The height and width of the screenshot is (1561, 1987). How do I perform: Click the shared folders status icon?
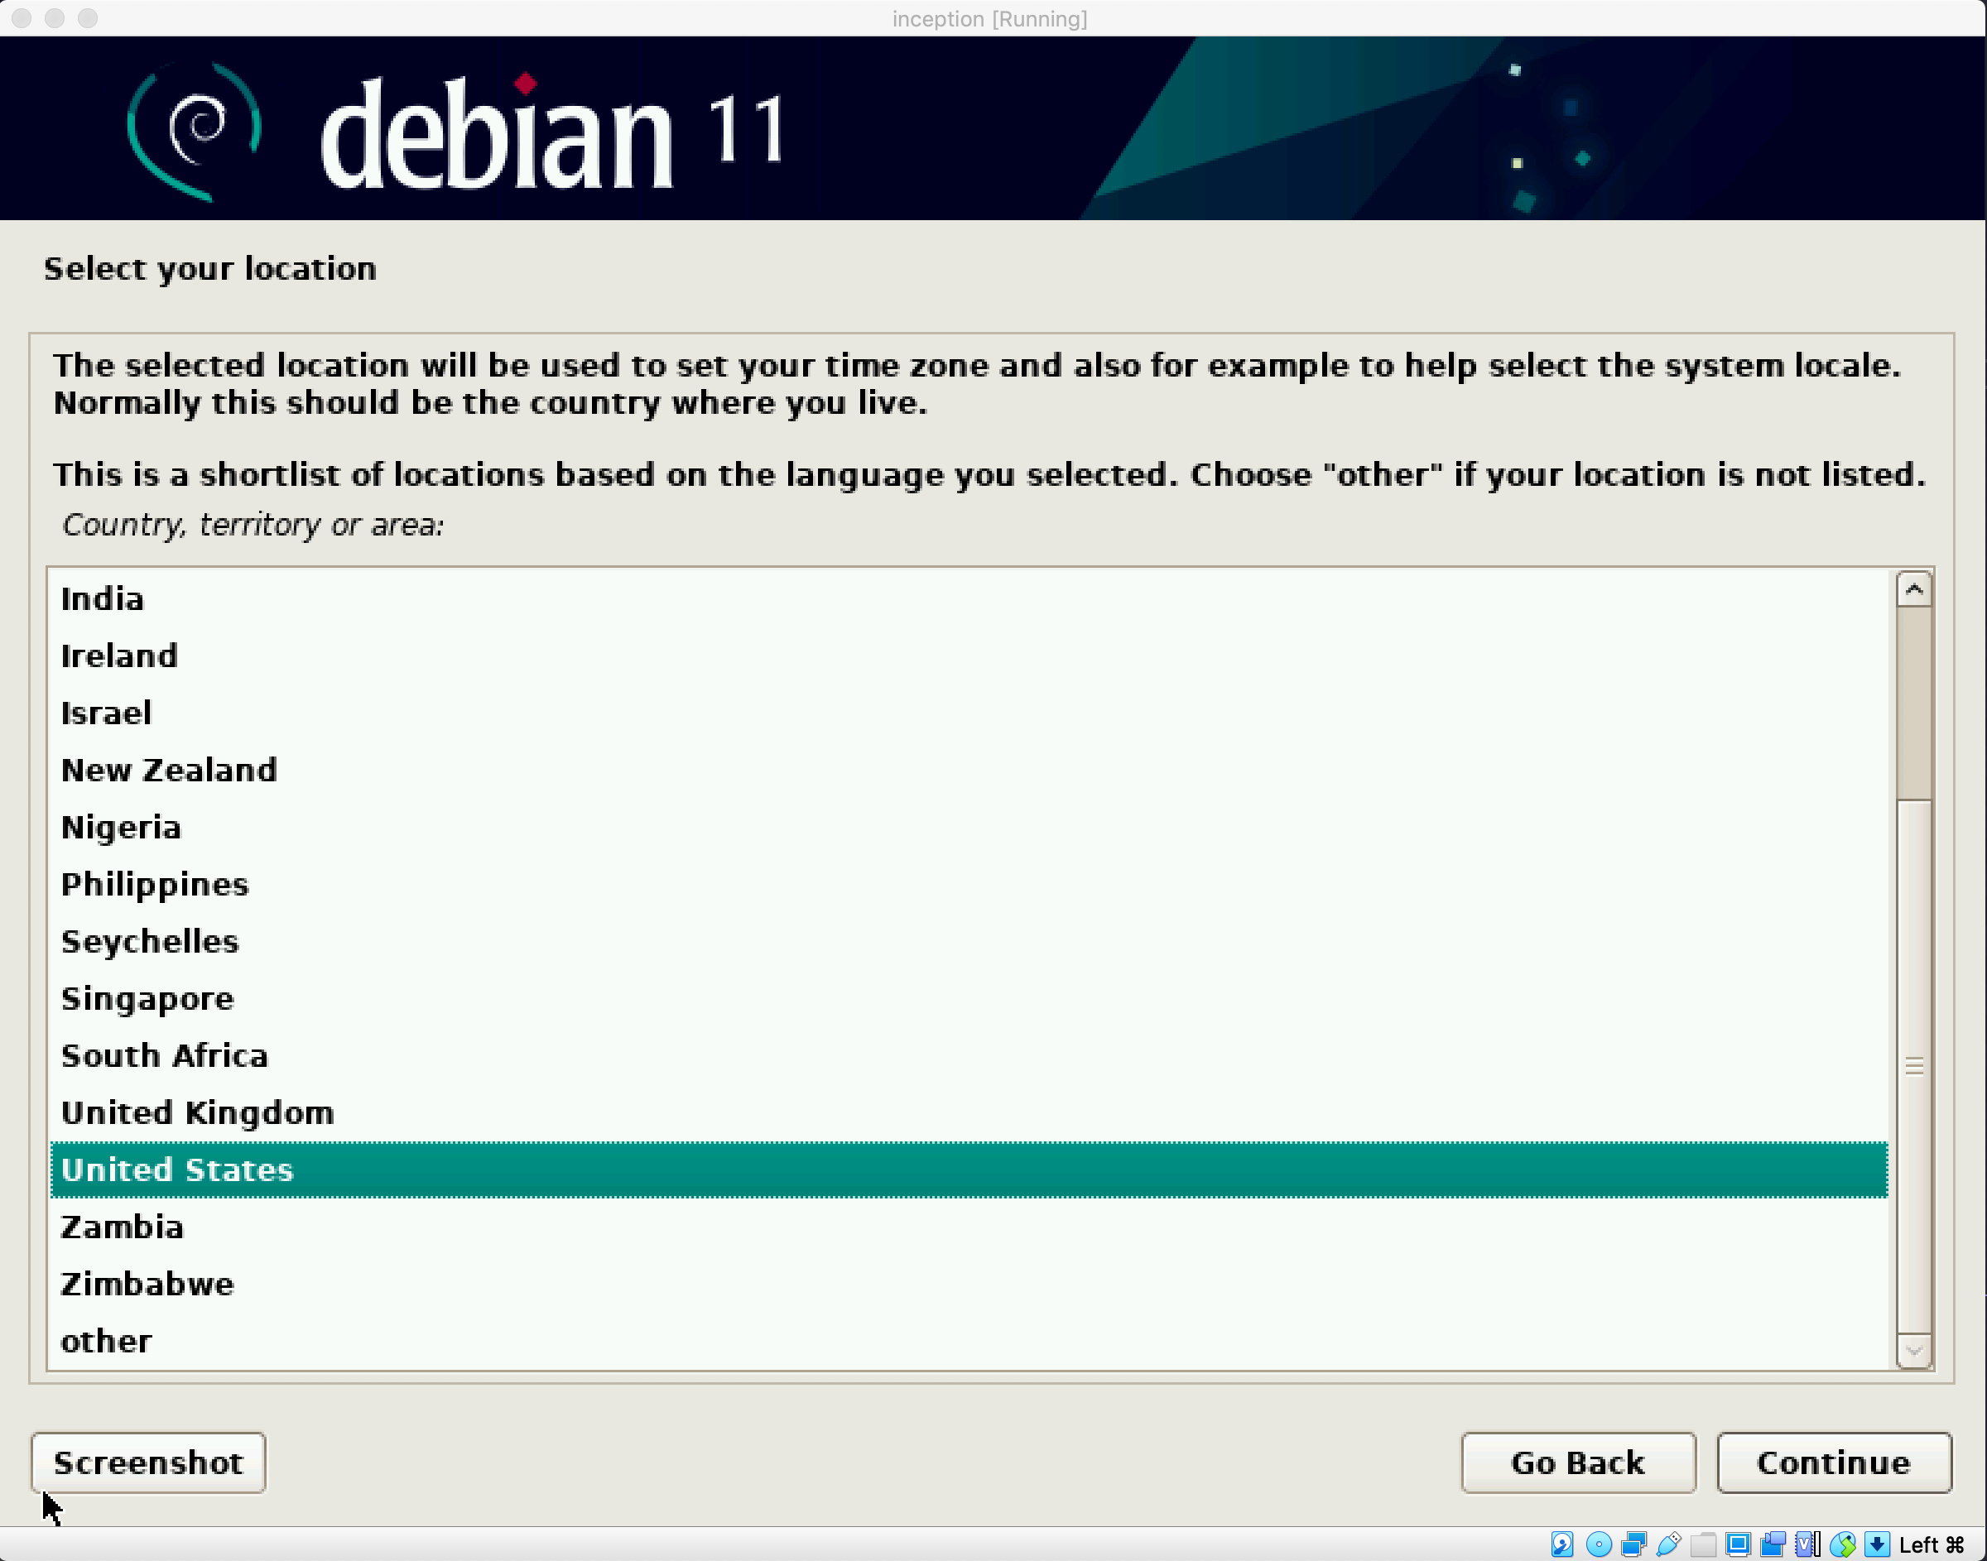coord(1703,1544)
